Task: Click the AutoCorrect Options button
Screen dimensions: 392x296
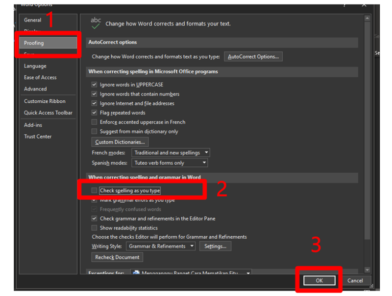Action: 253,57
